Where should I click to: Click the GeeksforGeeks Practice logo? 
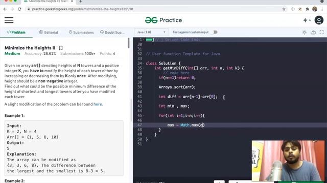163,20
